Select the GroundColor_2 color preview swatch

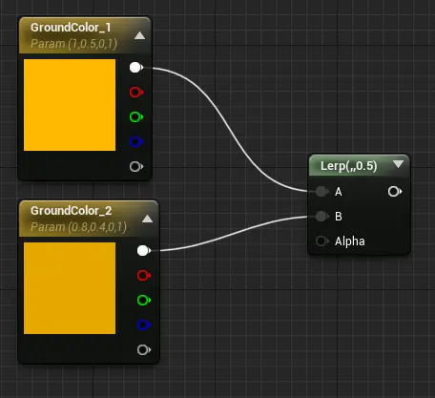[70, 288]
